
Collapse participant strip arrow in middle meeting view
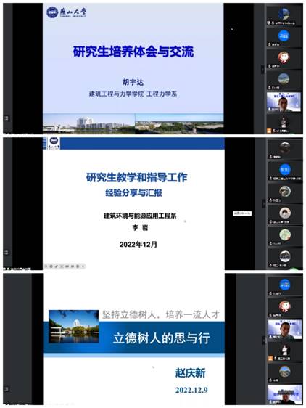tap(264, 204)
